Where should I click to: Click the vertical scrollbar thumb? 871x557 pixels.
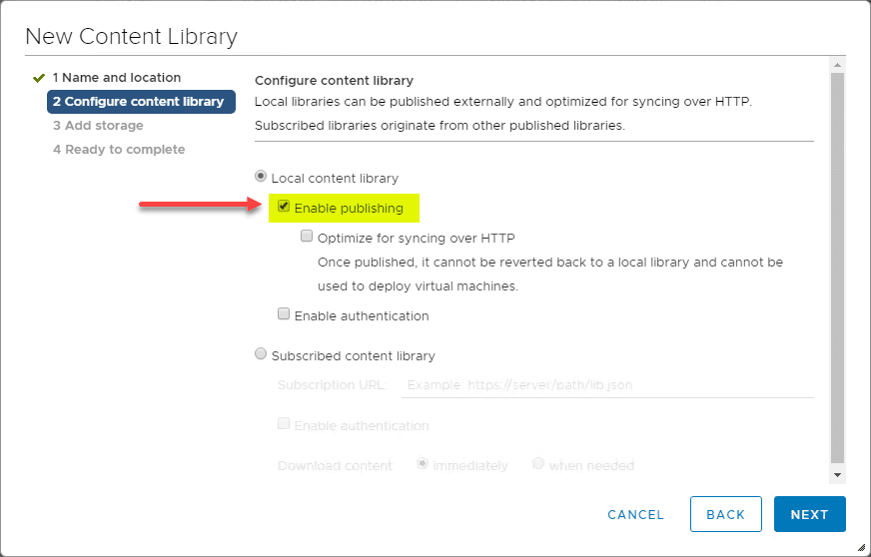837,260
